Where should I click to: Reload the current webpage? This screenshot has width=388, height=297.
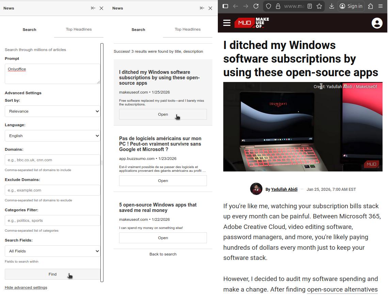coord(256,6)
